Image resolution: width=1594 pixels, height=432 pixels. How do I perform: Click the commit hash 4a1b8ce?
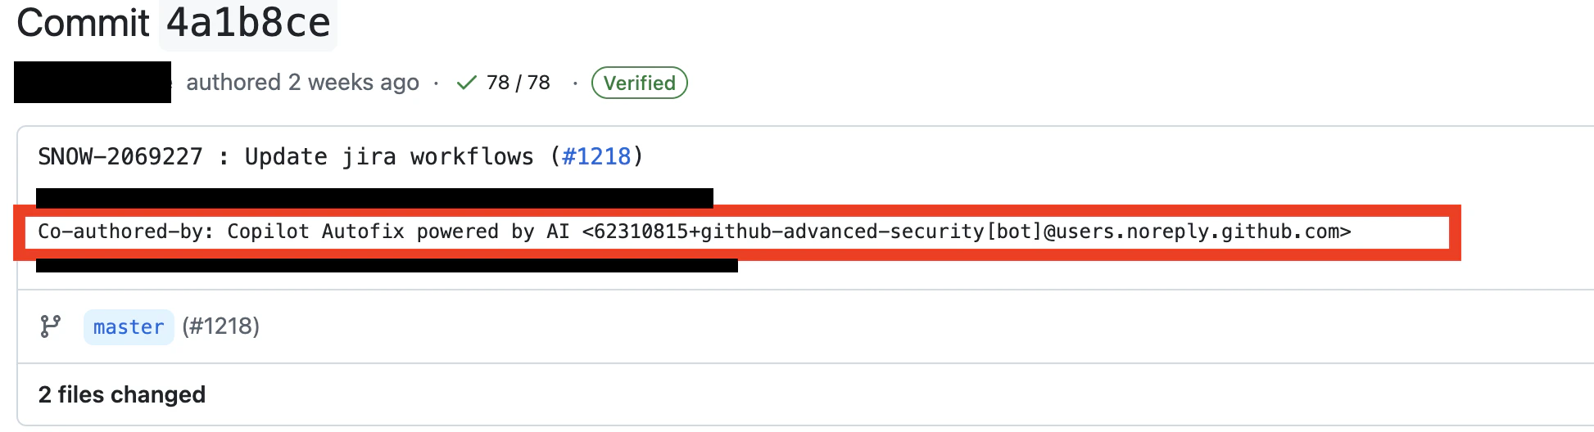point(248,22)
